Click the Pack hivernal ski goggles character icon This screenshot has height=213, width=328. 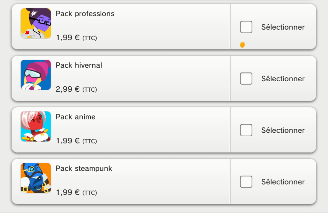click(36, 75)
